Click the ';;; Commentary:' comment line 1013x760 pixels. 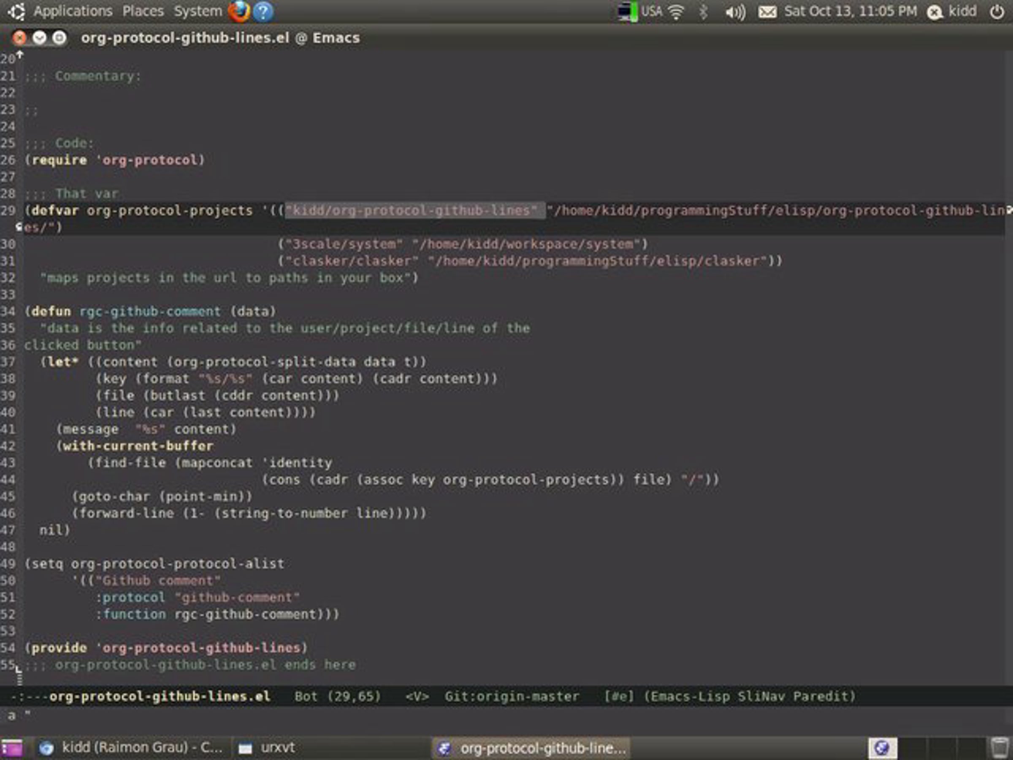tap(82, 76)
